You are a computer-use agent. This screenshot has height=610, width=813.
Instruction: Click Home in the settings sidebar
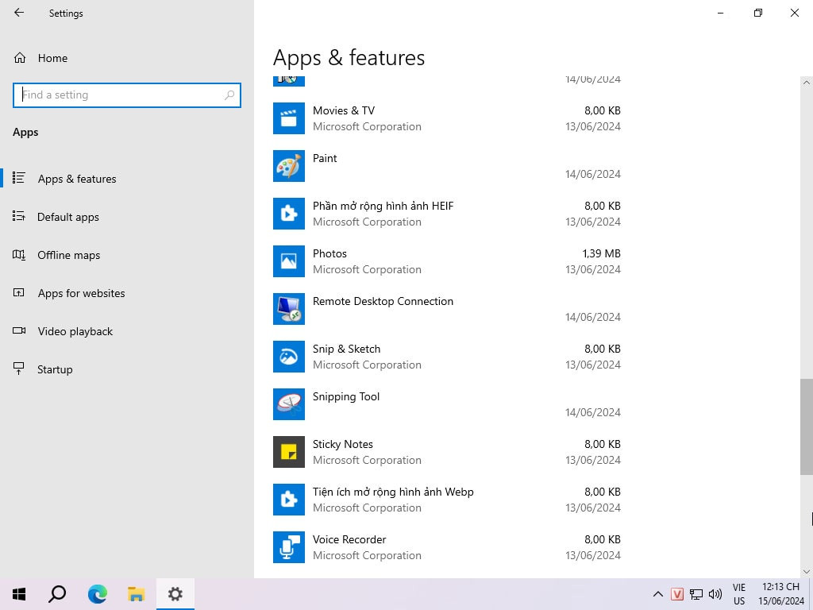[52, 58]
